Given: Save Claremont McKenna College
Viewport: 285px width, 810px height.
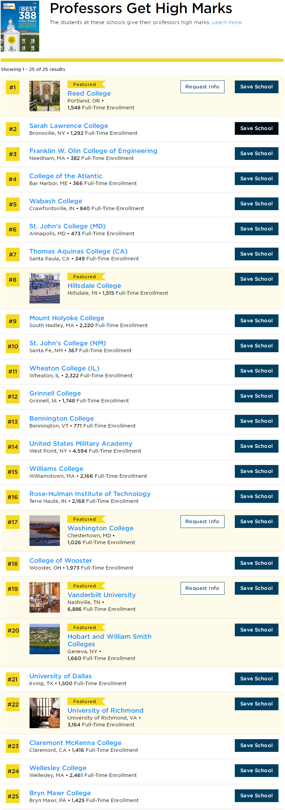Looking at the screenshot, I should tap(256, 745).
